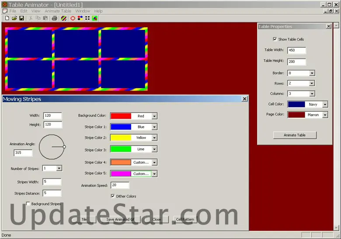Viewport: 341px width, 239px height.
Task: Click the Print toolbar icon
Action: click(x=55, y=18)
